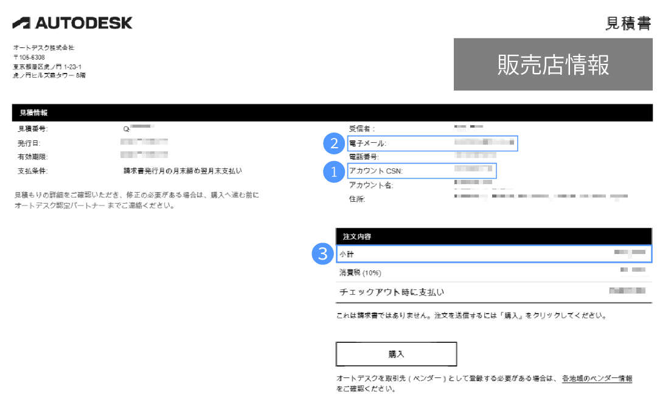
Task: Select the アカウント名 label
Action: coord(371,185)
